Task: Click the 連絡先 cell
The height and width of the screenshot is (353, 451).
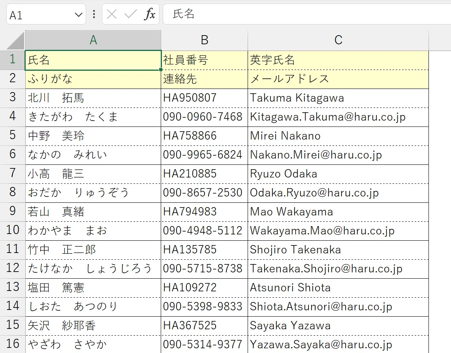Action: pos(205,79)
